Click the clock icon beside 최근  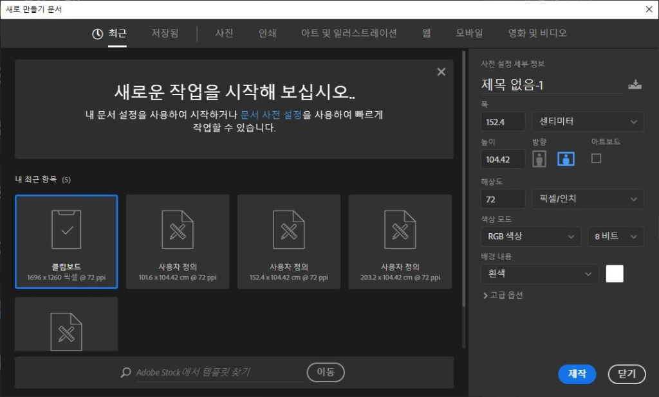pos(98,34)
